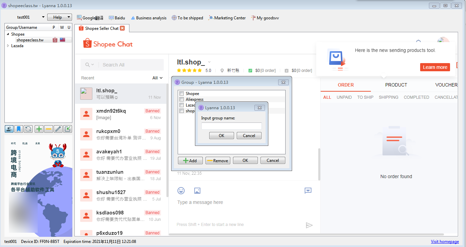Open the emoji picker in message box

(181, 191)
